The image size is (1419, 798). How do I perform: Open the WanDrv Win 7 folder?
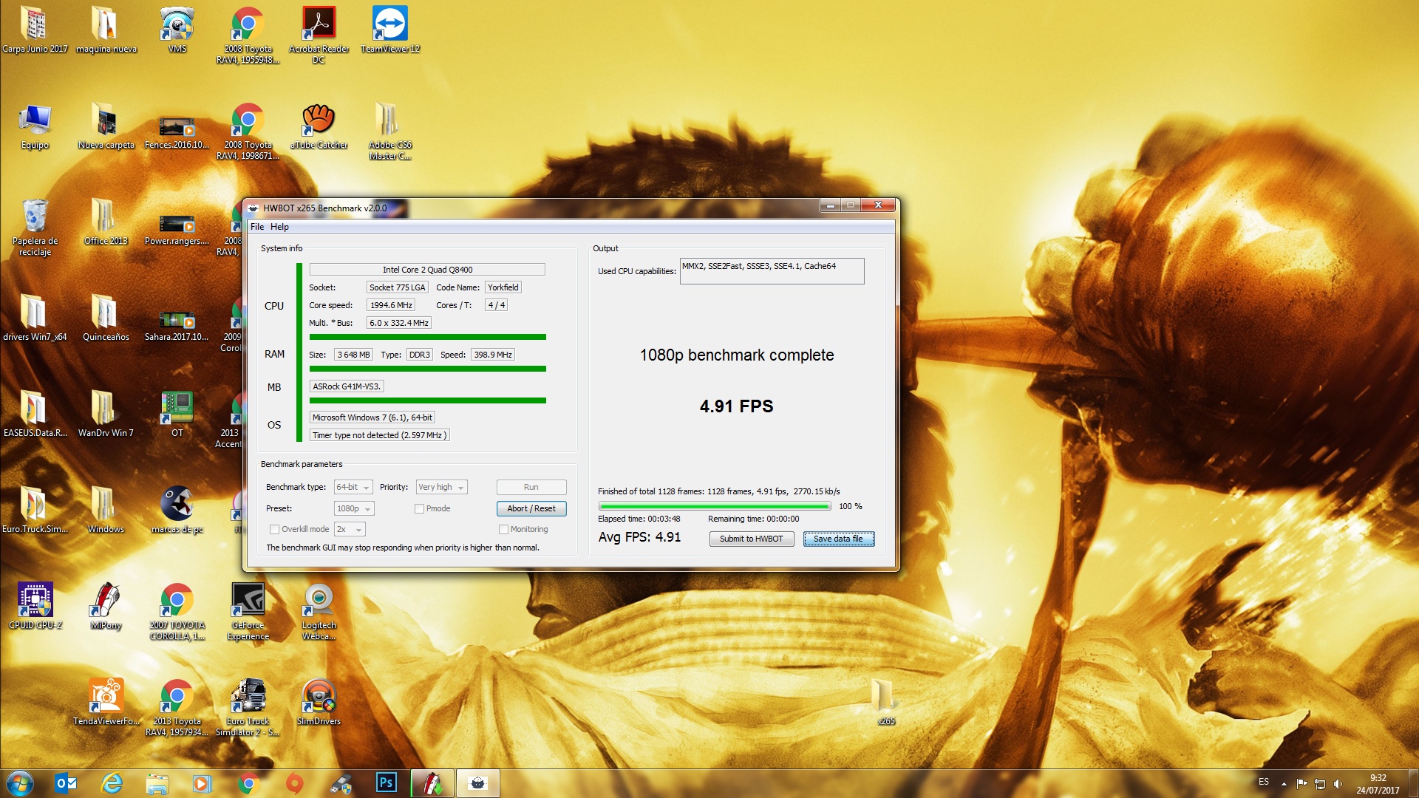pyautogui.click(x=106, y=415)
